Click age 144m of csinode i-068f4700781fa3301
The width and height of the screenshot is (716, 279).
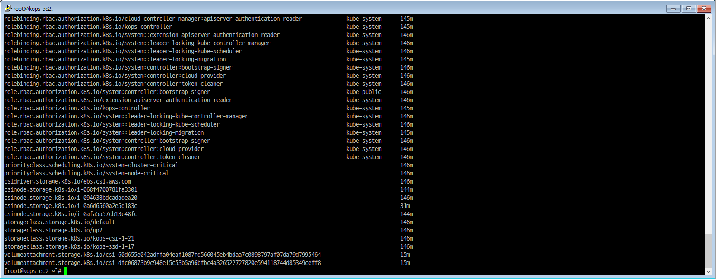point(406,189)
